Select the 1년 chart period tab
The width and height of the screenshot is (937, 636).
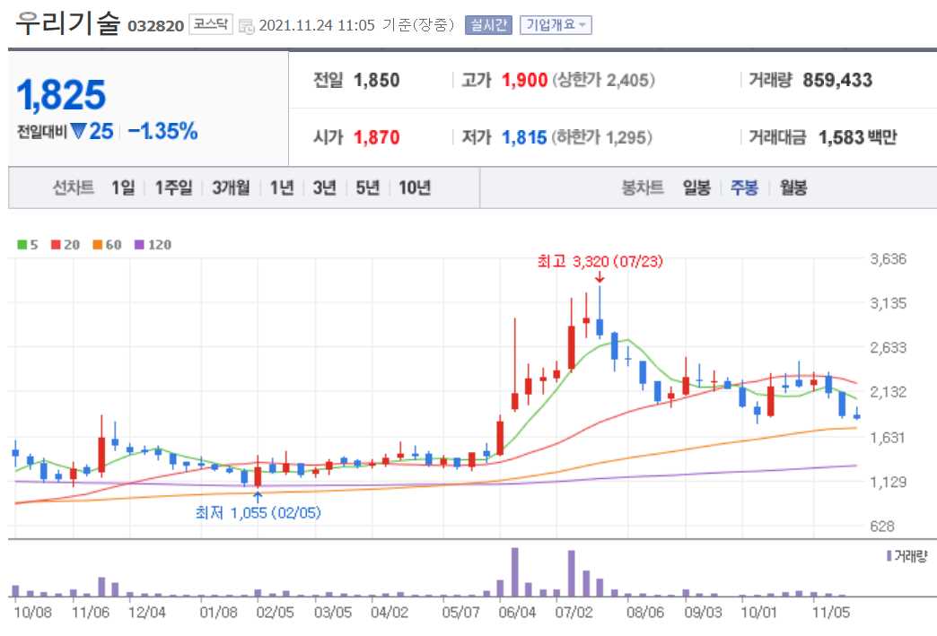point(283,187)
